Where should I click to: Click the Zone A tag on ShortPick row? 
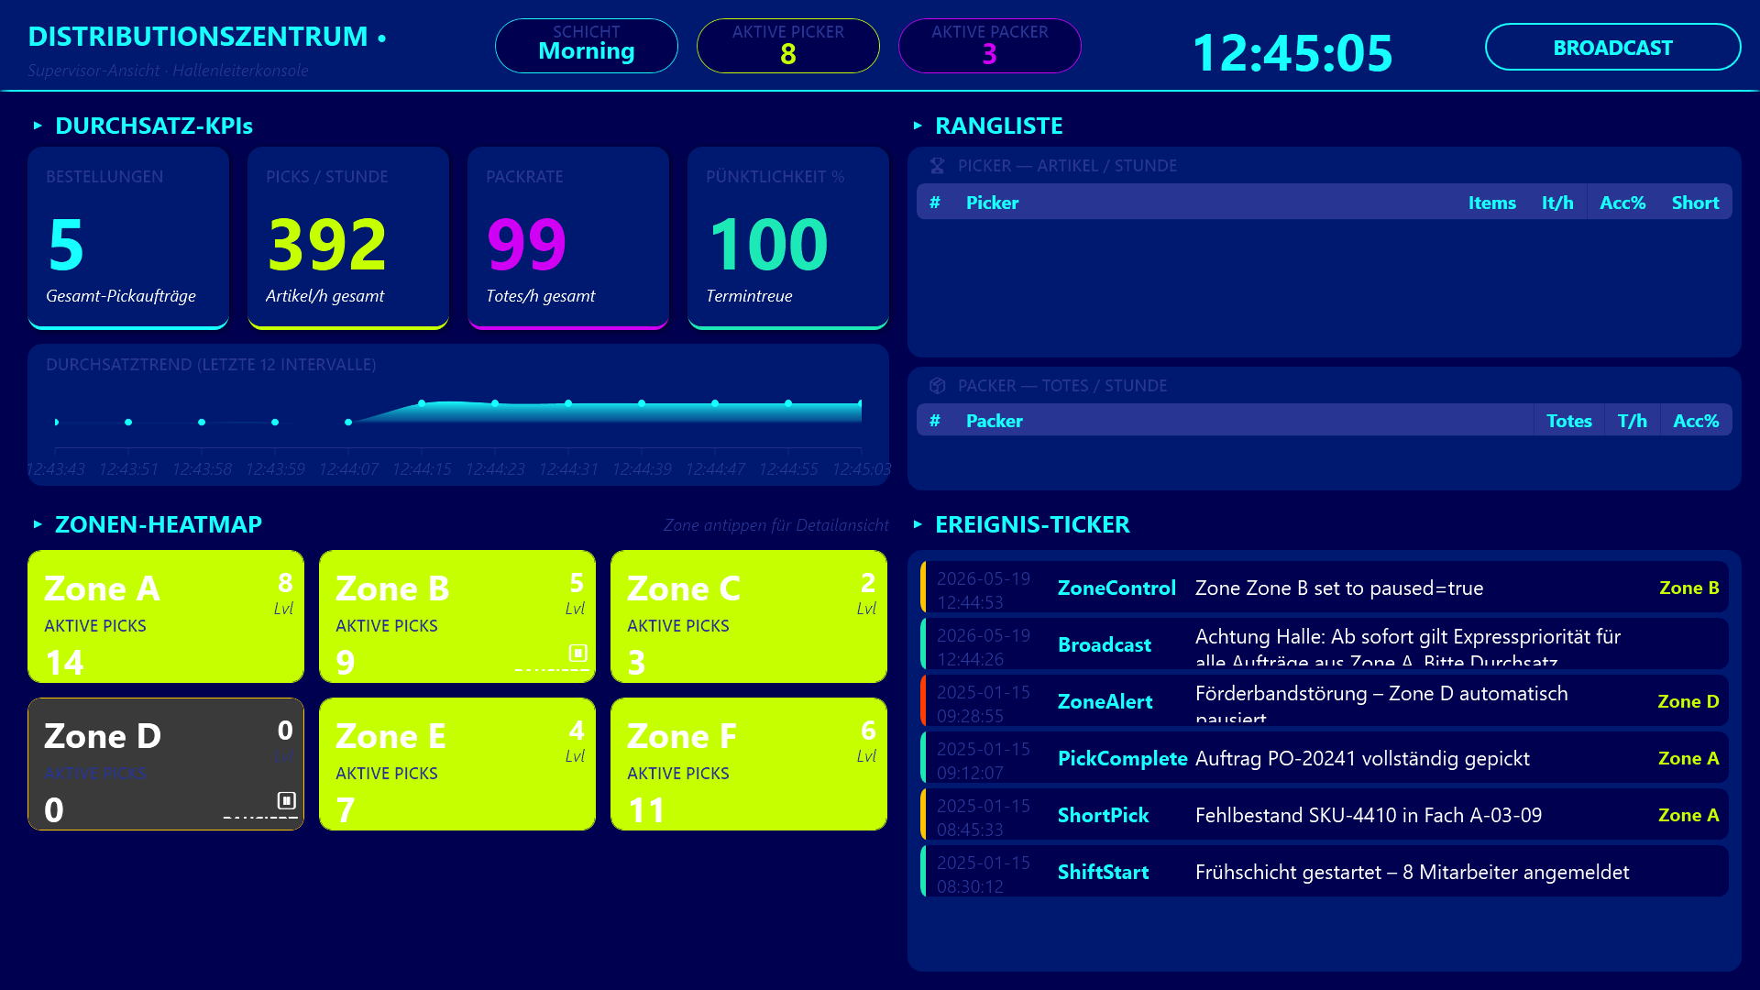click(1688, 815)
